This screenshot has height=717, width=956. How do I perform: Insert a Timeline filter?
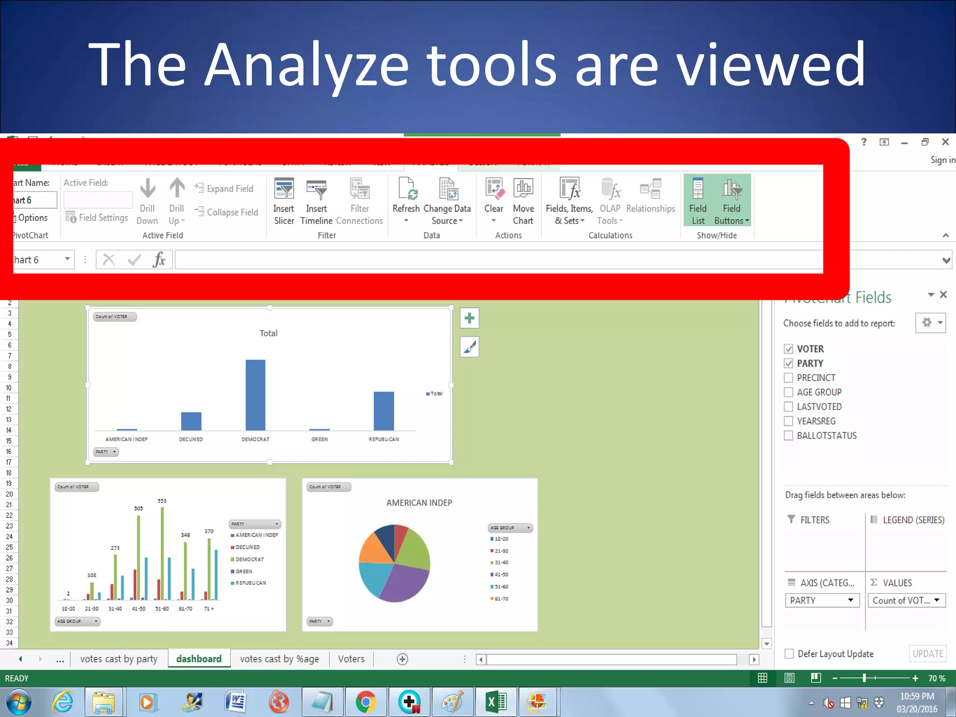click(x=316, y=202)
